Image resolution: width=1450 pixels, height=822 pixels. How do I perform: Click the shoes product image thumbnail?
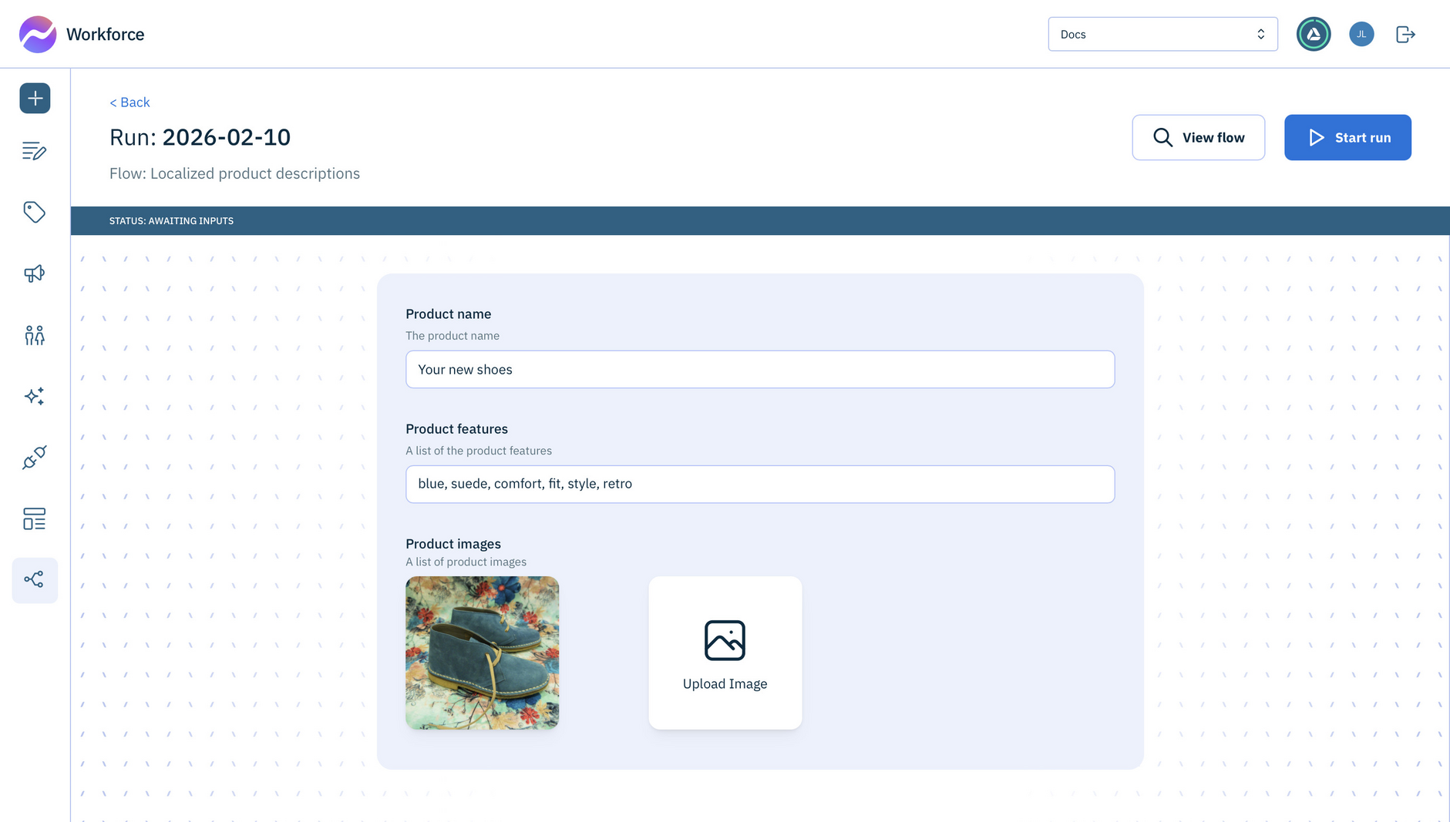pyautogui.click(x=482, y=653)
